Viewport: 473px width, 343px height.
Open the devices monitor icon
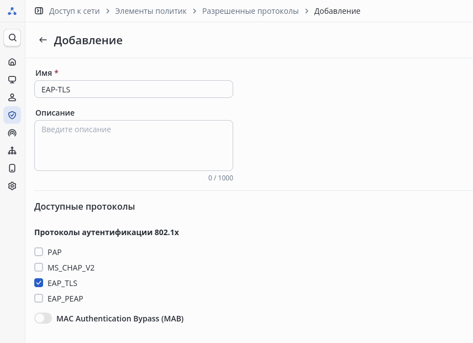point(12,80)
